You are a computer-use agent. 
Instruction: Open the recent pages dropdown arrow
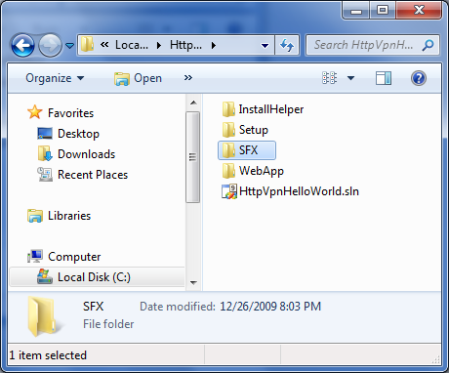click(69, 45)
